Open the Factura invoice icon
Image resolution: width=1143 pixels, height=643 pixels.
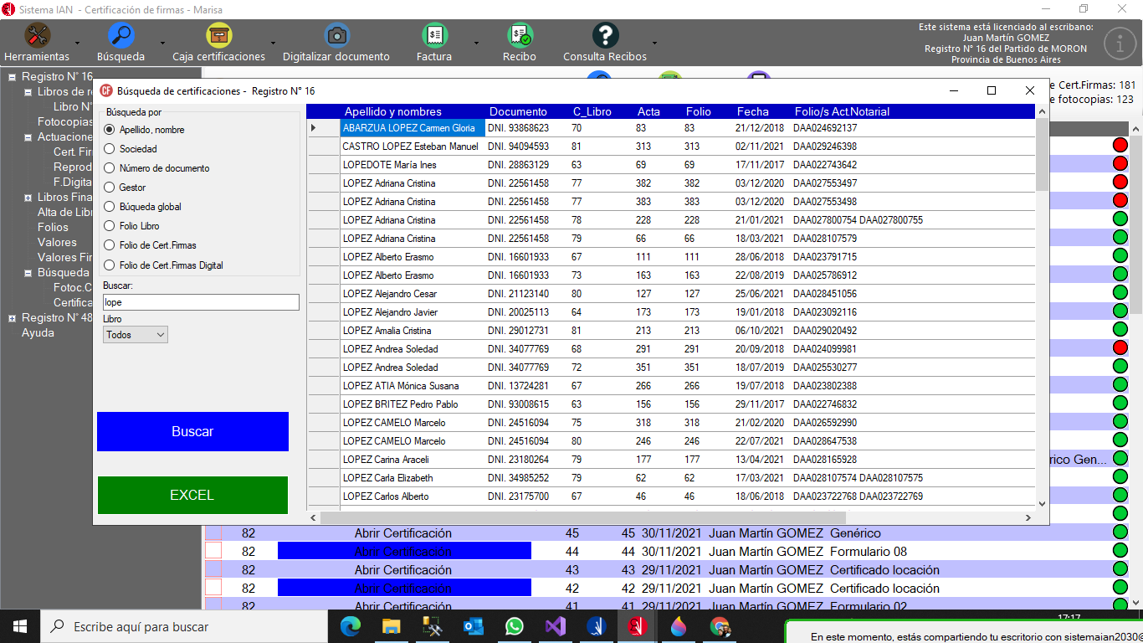(x=434, y=36)
